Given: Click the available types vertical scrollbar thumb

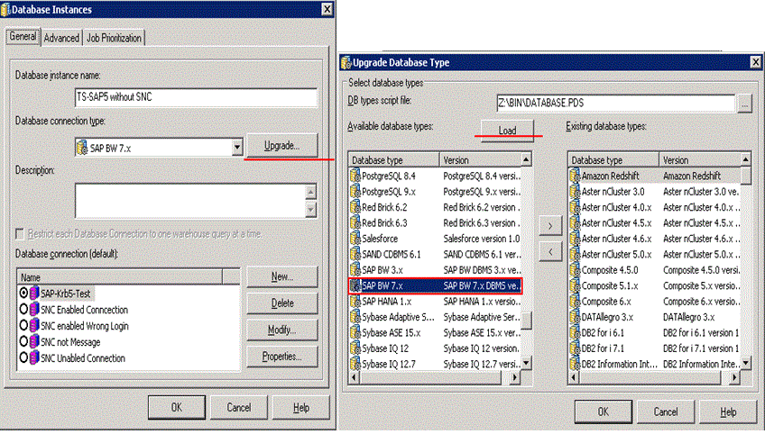Looking at the screenshot, I should [x=527, y=321].
